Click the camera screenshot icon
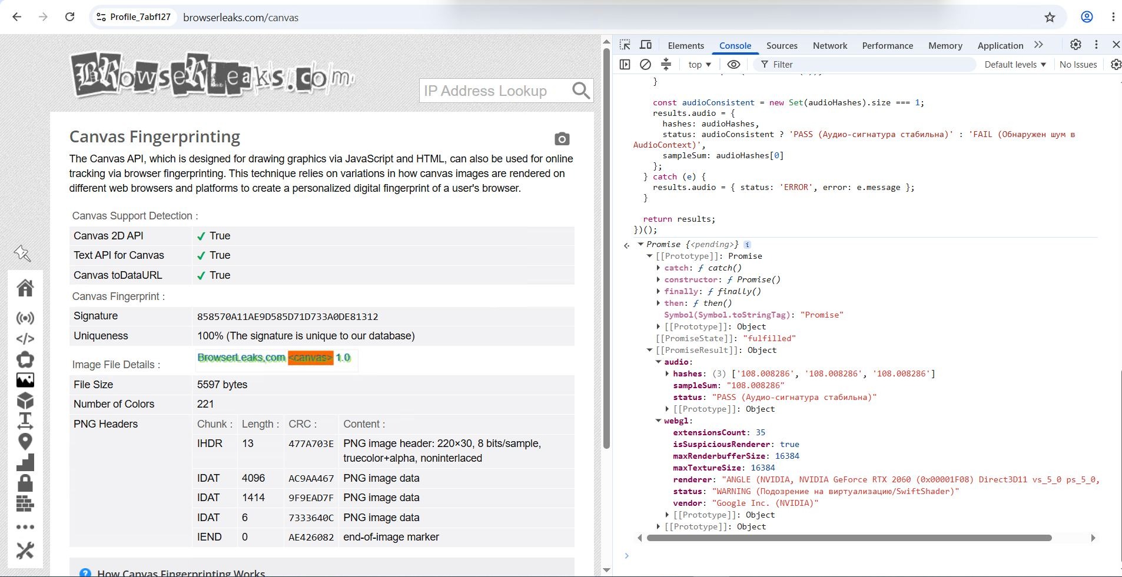This screenshot has height=577, width=1122. [562, 139]
